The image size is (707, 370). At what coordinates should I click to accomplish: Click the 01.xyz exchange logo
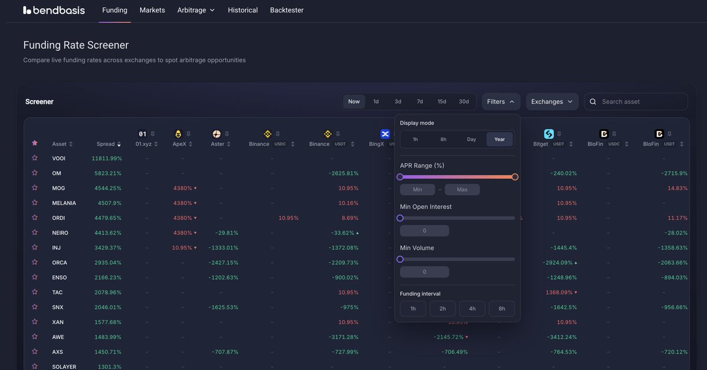pyautogui.click(x=143, y=134)
